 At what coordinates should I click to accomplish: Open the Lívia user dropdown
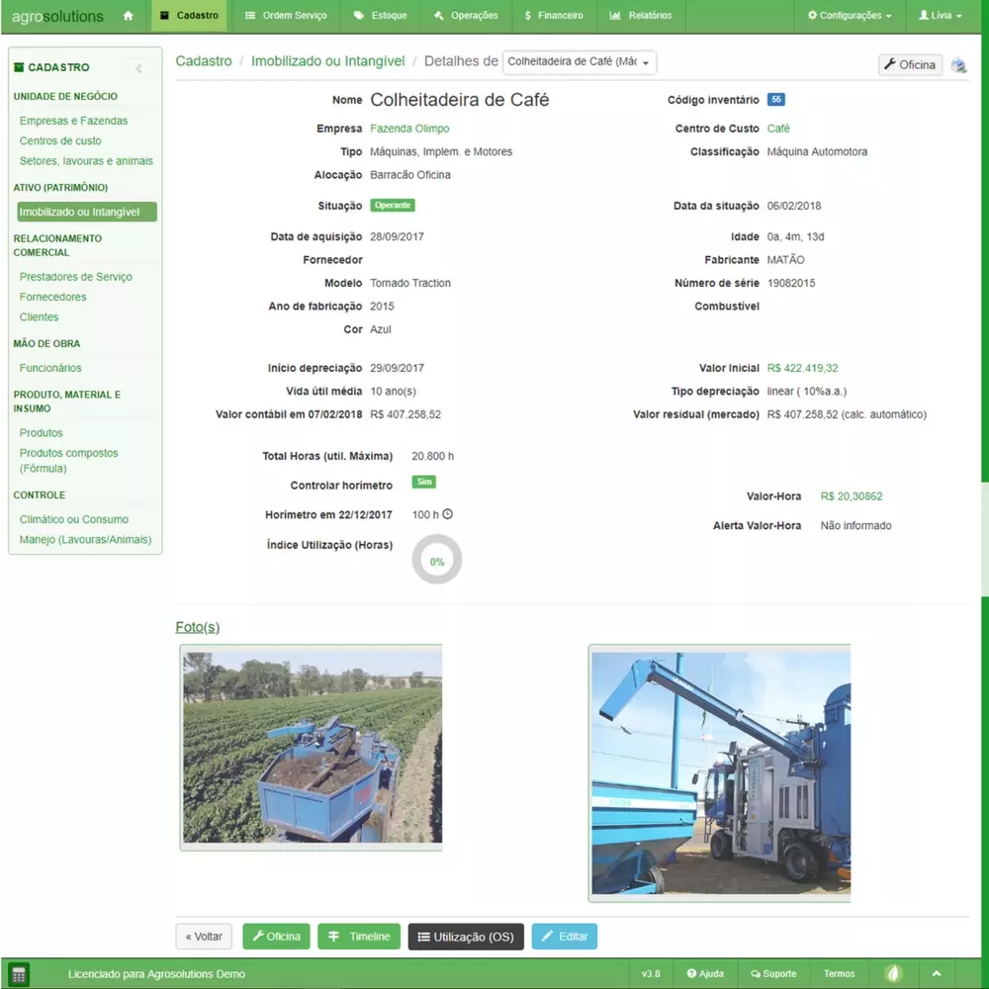pyautogui.click(x=940, y=16)
